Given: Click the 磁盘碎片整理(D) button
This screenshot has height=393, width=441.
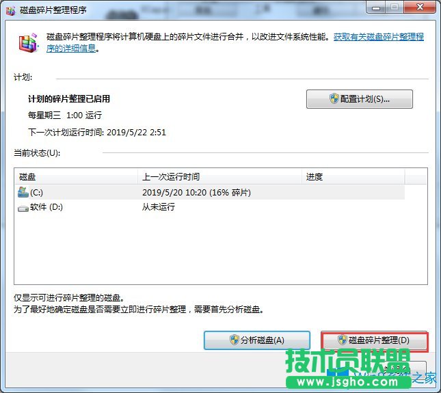Looking at the screenshot, I should pos(375,340).
